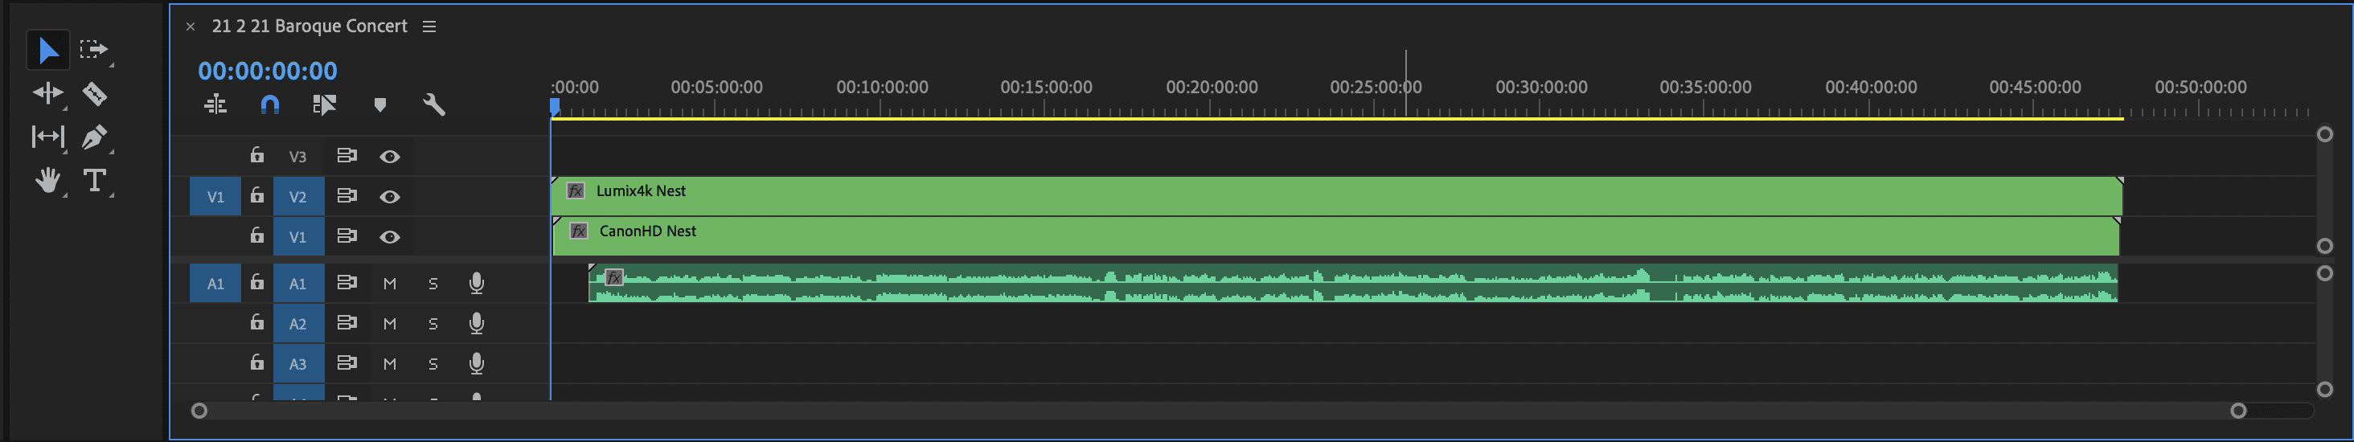The image size is (2354, 442).
Task: Toggle lock on track A3
Action: (256, 362)
